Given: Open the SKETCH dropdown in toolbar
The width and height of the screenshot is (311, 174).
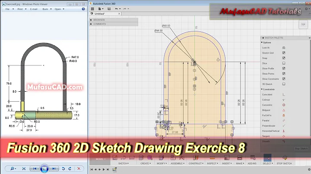Looking at the screenshot, I should pyautogui.click(x=124, y=164).
